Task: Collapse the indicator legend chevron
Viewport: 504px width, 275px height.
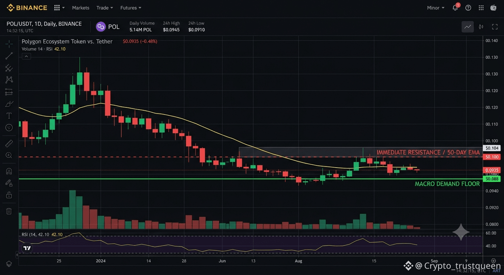Action: (x=26, y=56)
